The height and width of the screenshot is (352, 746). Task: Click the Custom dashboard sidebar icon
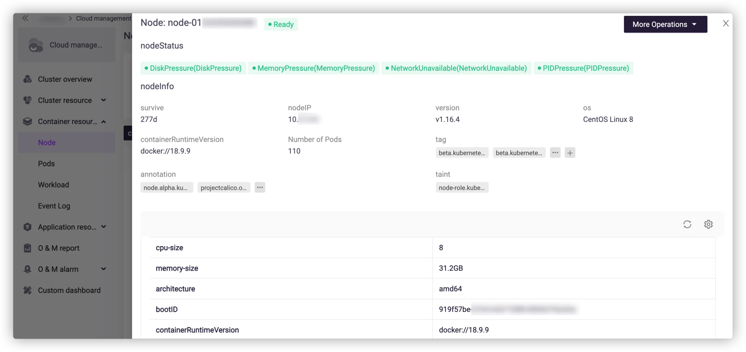[28, 290]
